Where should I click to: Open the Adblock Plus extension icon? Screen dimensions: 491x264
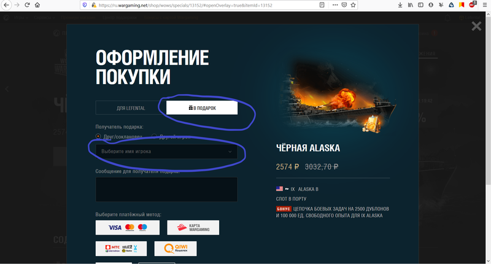[x=472, y=5]
